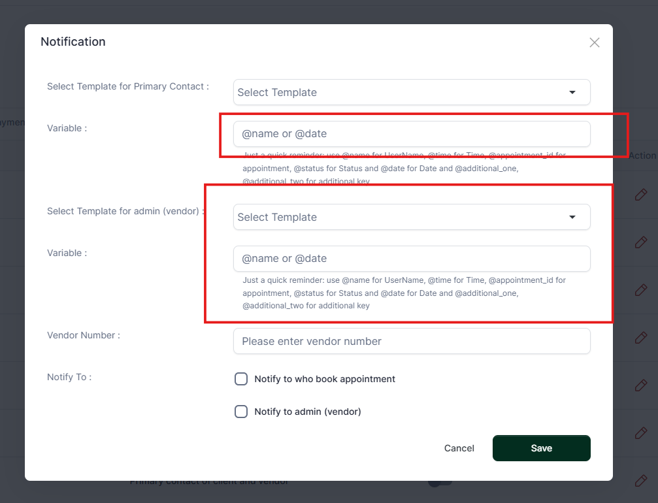Click the Primary Contact Variable input field
The image size is (658, 503).
412,134
